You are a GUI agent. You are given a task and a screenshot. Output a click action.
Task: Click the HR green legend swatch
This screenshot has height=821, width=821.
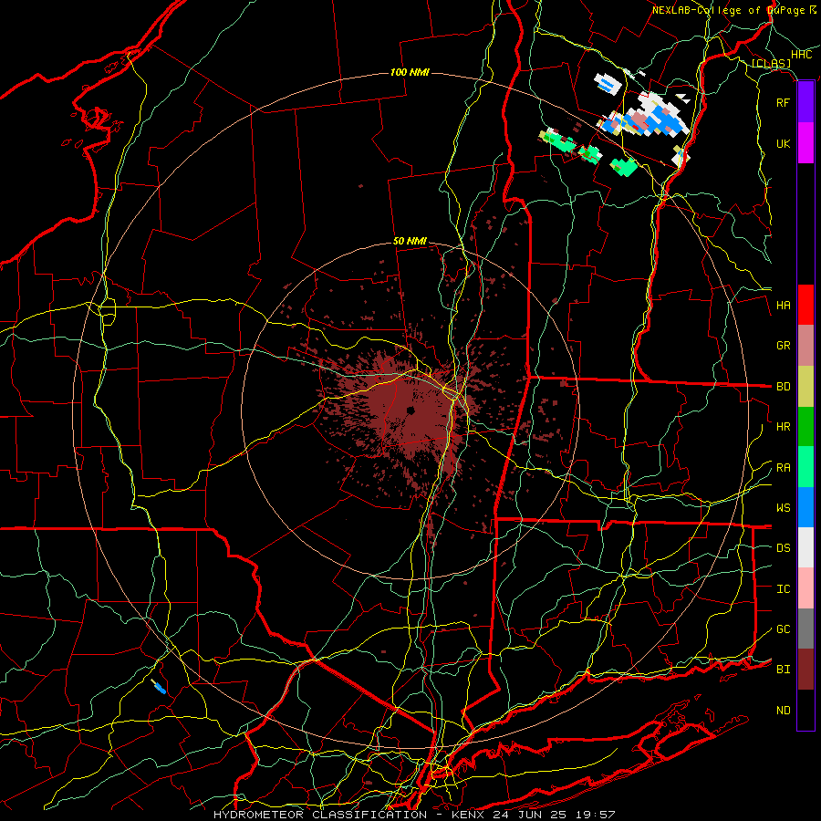805,427
